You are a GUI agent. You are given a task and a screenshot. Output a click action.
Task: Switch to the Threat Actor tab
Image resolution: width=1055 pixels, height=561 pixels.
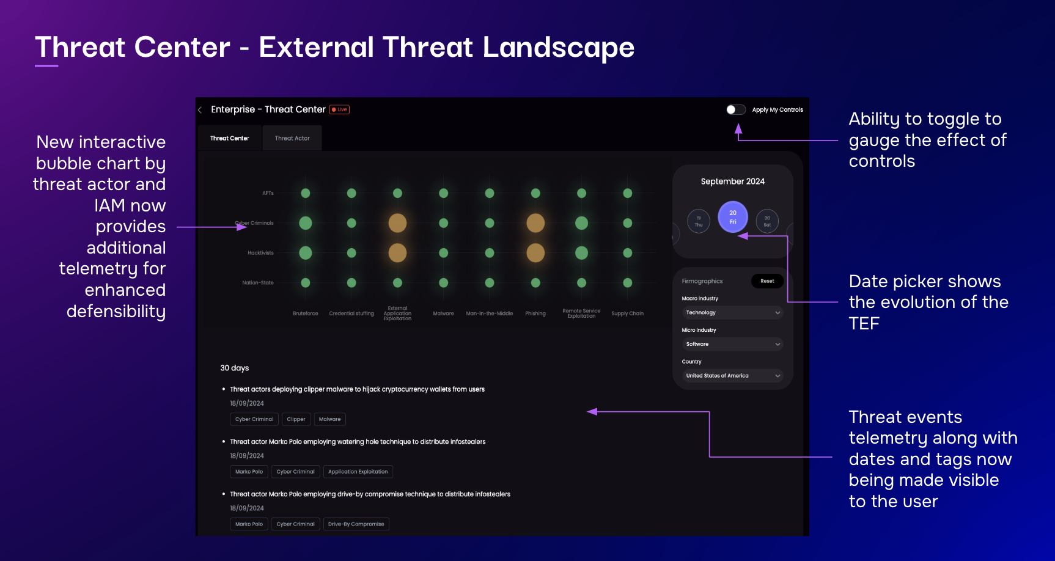point(292,137)
